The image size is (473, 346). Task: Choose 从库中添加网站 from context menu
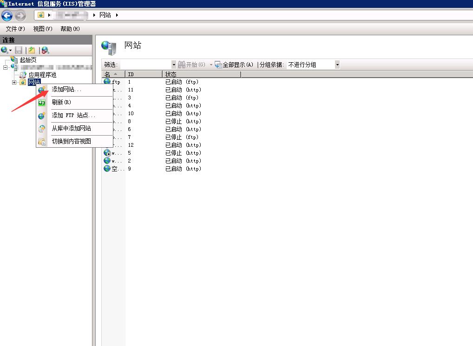click(74, 128)
